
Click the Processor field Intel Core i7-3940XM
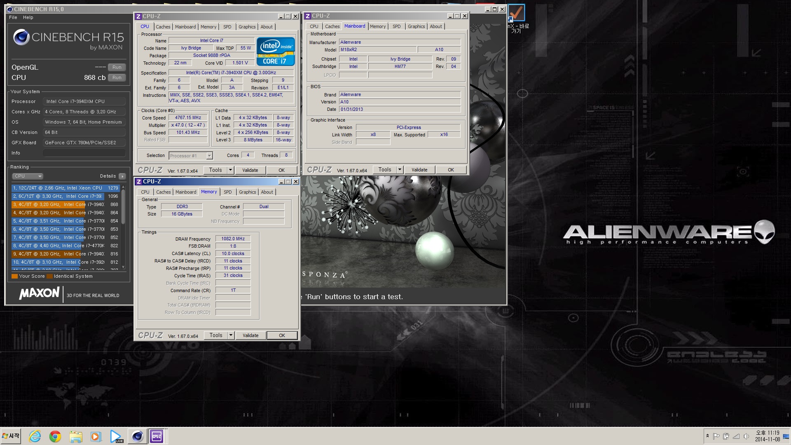pyautogui.click(x=84, y=101)
